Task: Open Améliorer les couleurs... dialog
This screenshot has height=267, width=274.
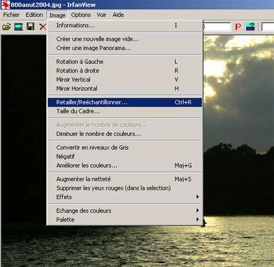Action: (125, 165)
